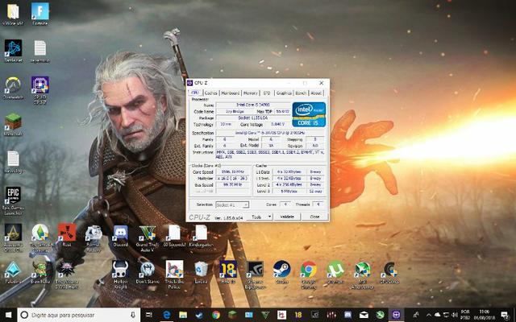The width and height of the screenshot is (516, 322).
Task: Open the Assassin's Creed desktop shortcut
Action: pos(13,237)
